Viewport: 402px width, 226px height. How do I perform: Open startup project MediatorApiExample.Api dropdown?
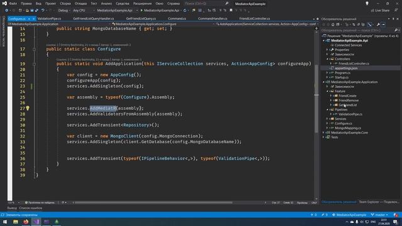(117, 11)
